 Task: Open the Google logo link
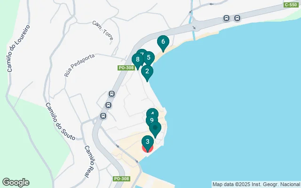16,182
